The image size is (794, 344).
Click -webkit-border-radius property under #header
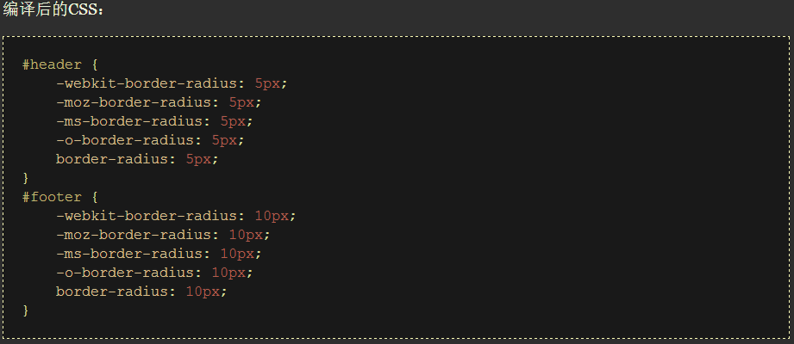tap(151, 83)
